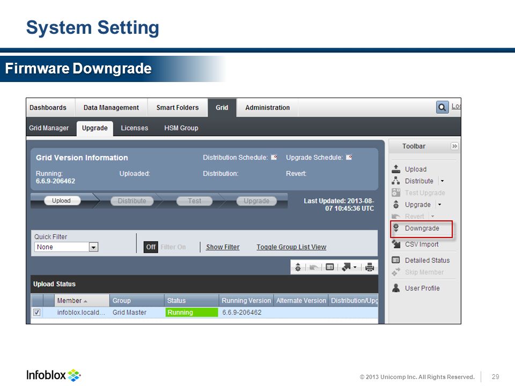
Task: Click Upgrade Schedule calendar icon
Action: pyautogui.click(x=349, y=157)
